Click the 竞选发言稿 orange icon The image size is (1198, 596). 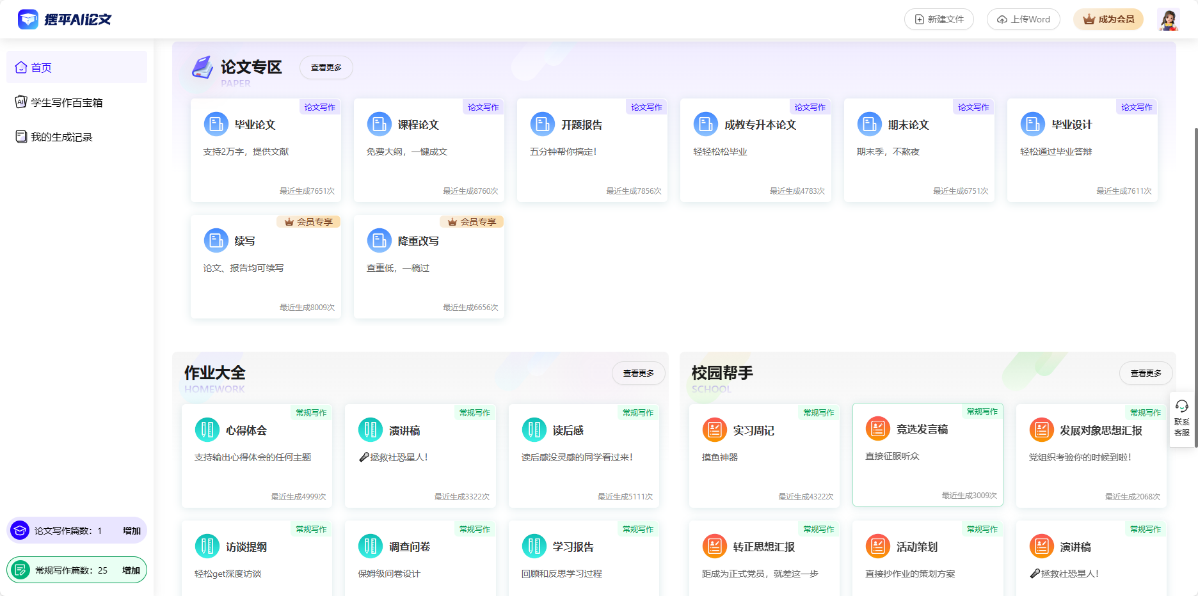pos(878,428)
